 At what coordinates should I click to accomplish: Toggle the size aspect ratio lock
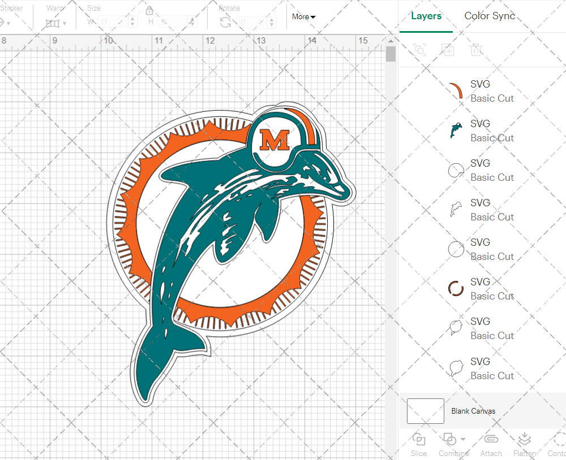coord(149,11)
